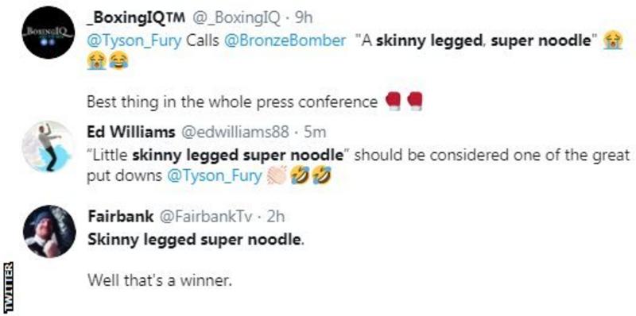636x316 pixels.
Task: Click the @Tyson_Fury mention in Ed Williams' tweet
Action: coord(214,176)
